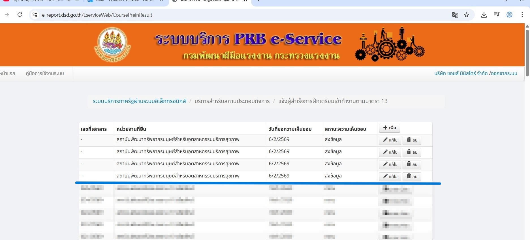The width and height of the screenshot is (530, 240).
Task: View site information icon beside the URL
Action: click(35, 15)
